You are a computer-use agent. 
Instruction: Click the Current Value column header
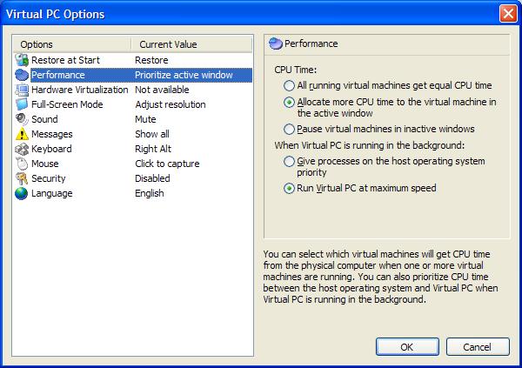click(191, 44)
